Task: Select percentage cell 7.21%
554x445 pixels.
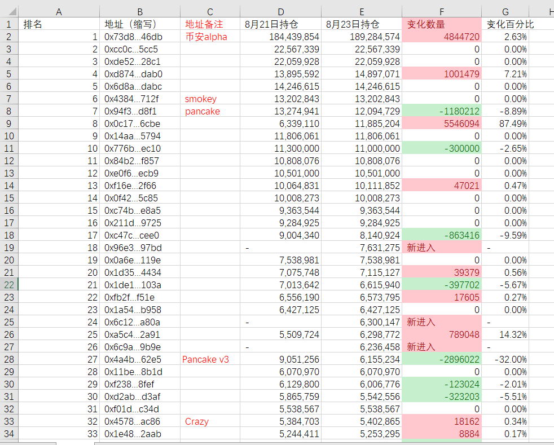Action: tap(505, 74)
